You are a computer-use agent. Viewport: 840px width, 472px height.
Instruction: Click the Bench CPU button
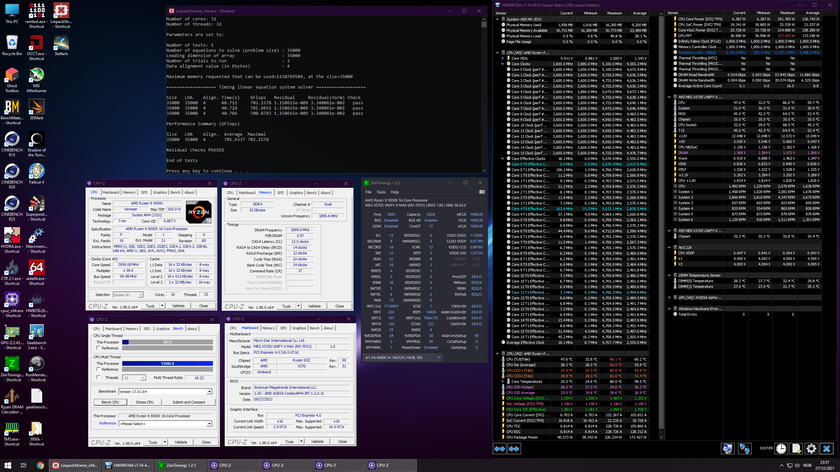pyautogui.click(x=110, y=402)
